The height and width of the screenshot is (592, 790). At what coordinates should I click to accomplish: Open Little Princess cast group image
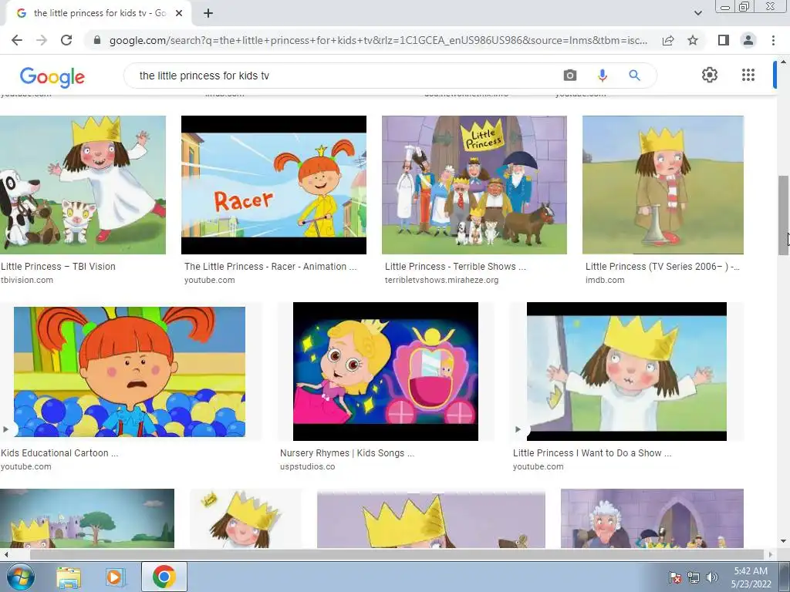pyautogui.click(x=474, y=185)
